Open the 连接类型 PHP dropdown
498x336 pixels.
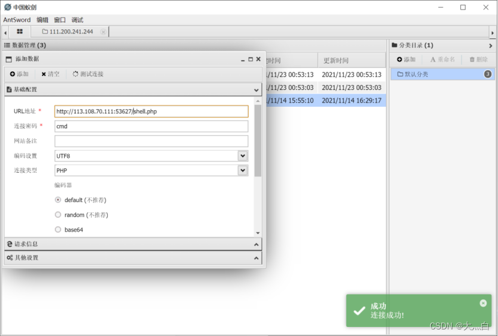243,170
